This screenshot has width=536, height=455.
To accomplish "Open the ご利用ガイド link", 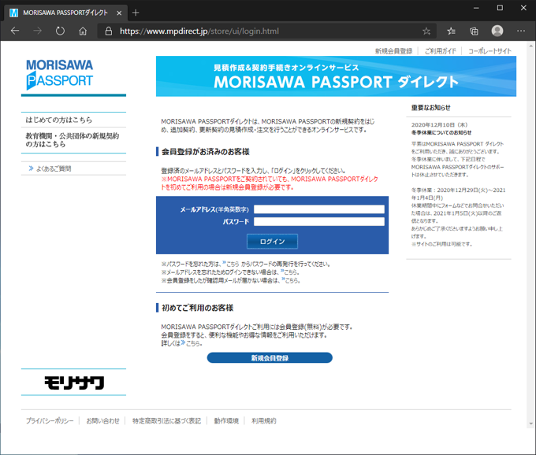I will [441, 51].
